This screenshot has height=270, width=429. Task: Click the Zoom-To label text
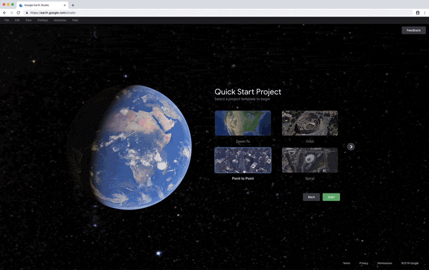(x=243, y=141)
